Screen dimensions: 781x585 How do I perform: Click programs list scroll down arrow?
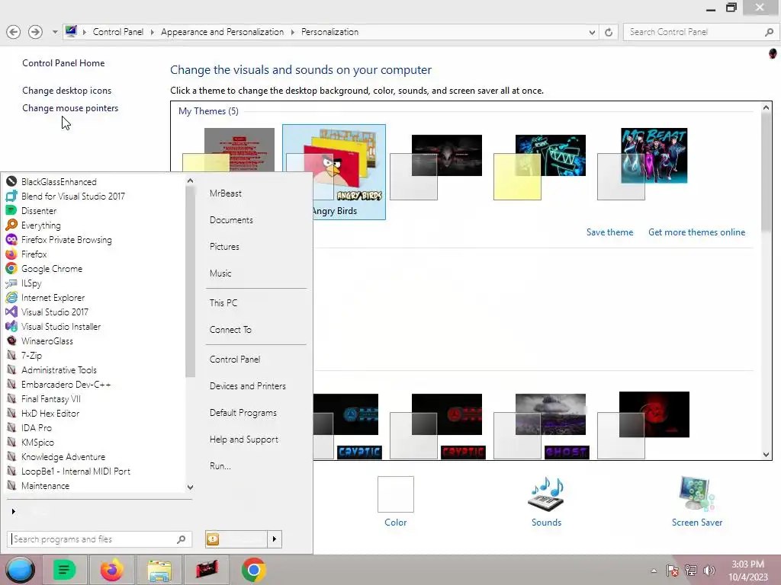coord(190,487)
